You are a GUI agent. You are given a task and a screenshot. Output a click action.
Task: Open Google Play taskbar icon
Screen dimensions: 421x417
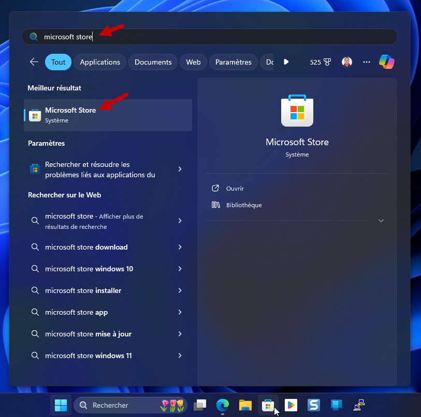tap(291, 405)
